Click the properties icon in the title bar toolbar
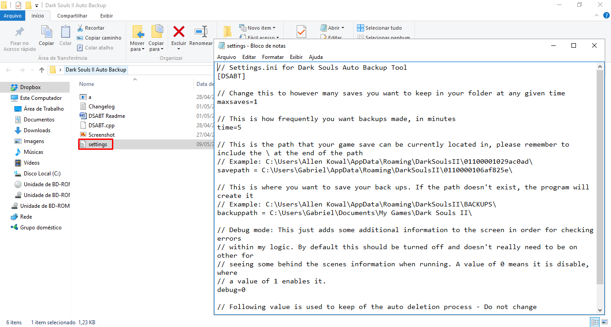 point(18,5)
